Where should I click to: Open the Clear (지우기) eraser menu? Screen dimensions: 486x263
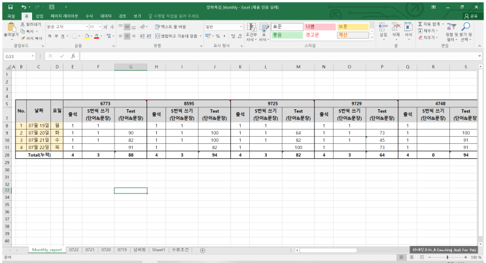pyautogui.click(x=428, y=38)
